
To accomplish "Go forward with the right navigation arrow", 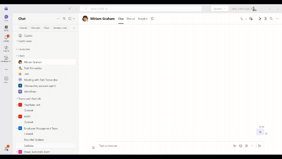I will click(x=76, y=9).
